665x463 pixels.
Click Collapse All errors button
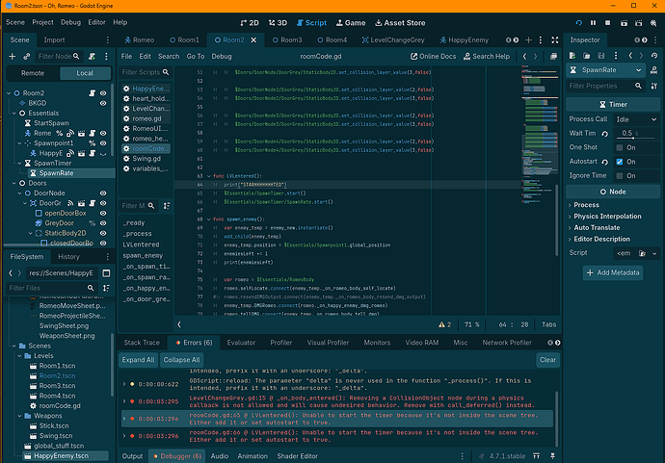[181, 360]
